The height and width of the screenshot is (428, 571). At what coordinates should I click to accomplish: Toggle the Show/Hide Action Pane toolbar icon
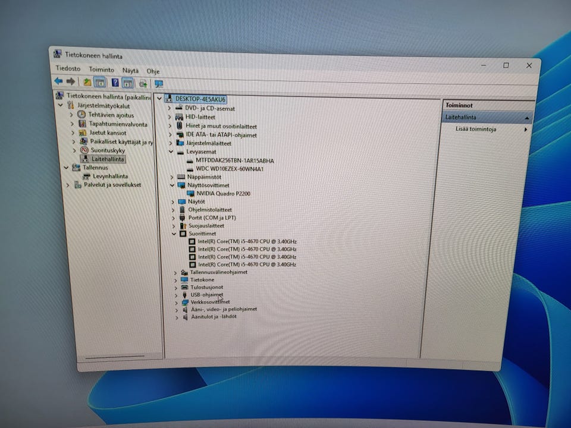tap(128, 83)
